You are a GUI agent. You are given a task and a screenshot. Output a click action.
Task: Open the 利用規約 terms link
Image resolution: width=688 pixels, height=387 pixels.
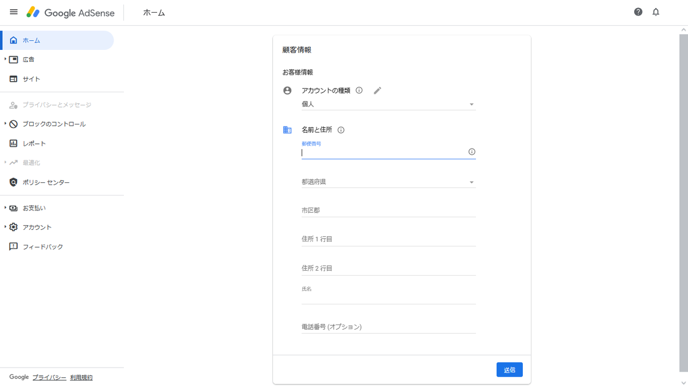(80, 377)
